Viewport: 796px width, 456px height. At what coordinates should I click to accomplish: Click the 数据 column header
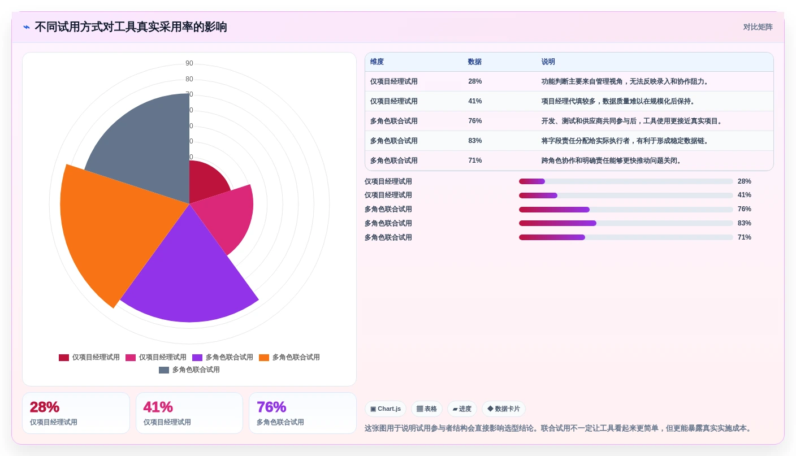click(475, 62)
